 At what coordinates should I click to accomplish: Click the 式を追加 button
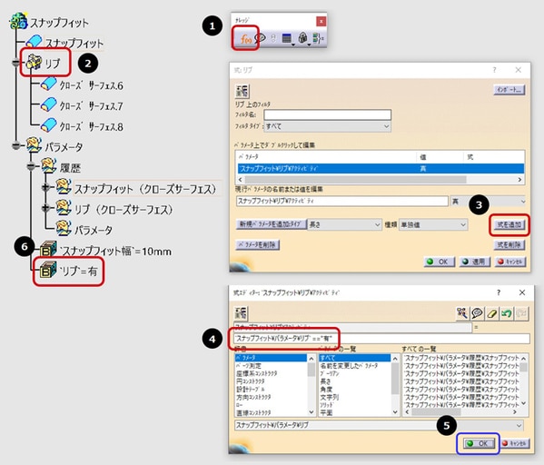(509, 224)
